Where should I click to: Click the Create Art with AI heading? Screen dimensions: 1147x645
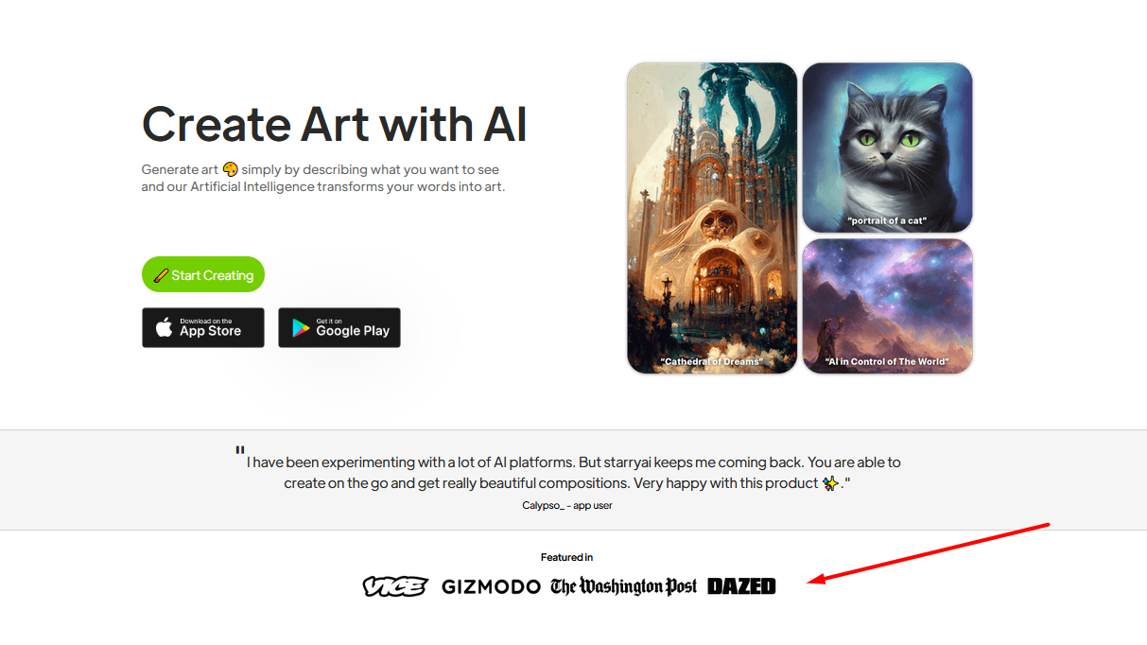(334, 124)
